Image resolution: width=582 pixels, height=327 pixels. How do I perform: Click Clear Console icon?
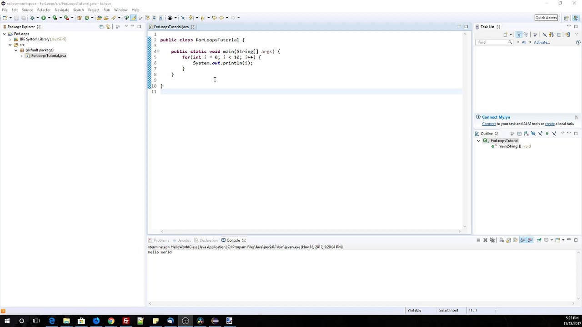point(502,240)
